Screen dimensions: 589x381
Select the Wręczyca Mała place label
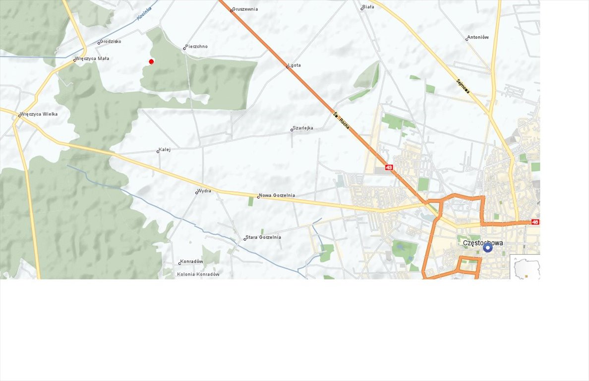click(92, 58)
